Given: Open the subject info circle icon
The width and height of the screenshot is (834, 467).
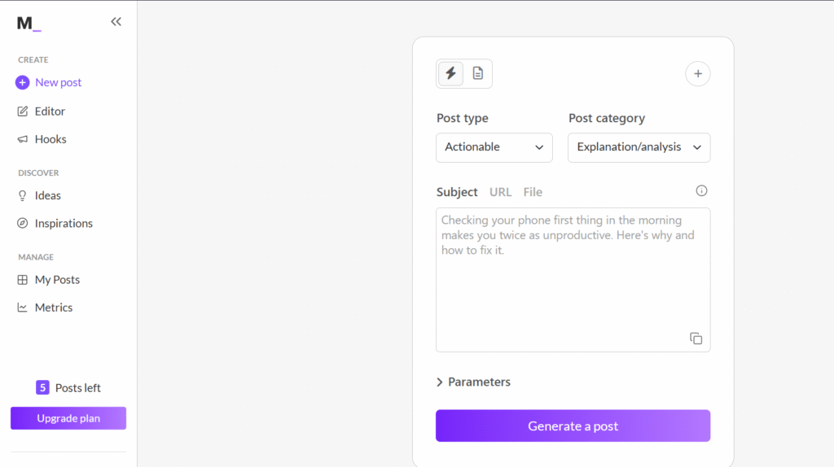Looking at the screenshot, I should click(x=701, y=190).
